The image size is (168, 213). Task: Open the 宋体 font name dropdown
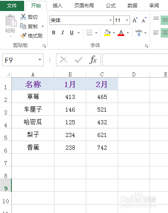tap(110, 20)
